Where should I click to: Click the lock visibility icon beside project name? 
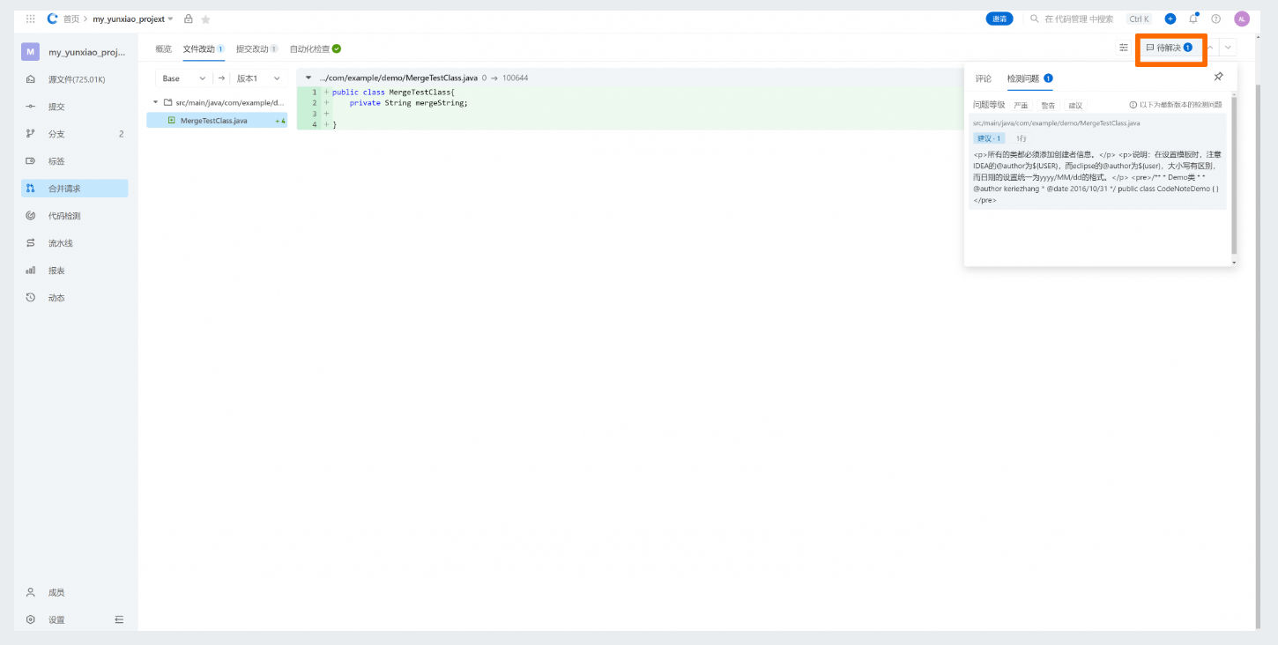click(188, 19)
